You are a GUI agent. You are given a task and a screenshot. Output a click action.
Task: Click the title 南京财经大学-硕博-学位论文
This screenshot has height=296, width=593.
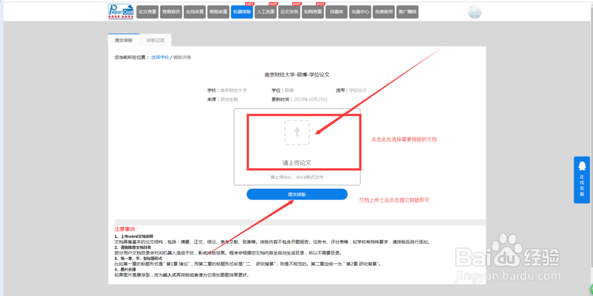click(x=297, y=75)
